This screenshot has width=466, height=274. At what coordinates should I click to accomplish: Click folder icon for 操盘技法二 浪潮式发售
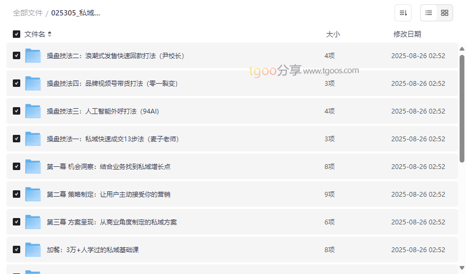pyautogui.click(x=33, y=55)
